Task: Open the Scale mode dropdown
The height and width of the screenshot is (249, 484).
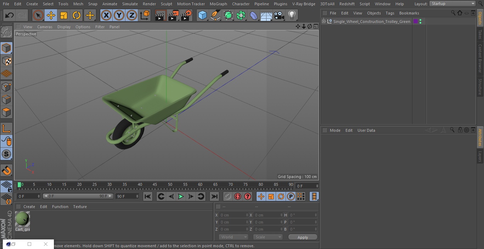Action: tap(268, 237)
